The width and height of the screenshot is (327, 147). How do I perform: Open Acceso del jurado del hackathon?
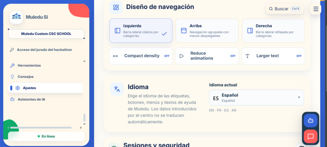pos(44,50)
